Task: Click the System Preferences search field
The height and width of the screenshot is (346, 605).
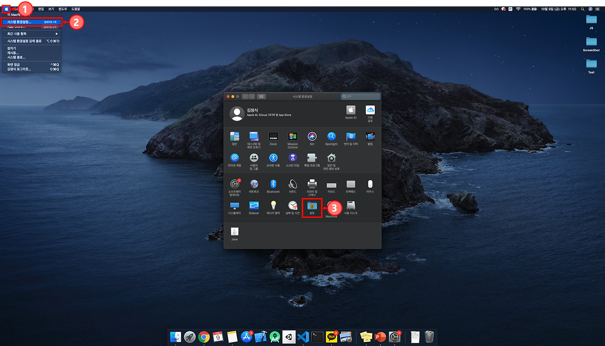Action: [x=361, y=96]
